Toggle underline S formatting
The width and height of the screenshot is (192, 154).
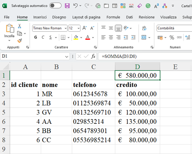[50, 37]
